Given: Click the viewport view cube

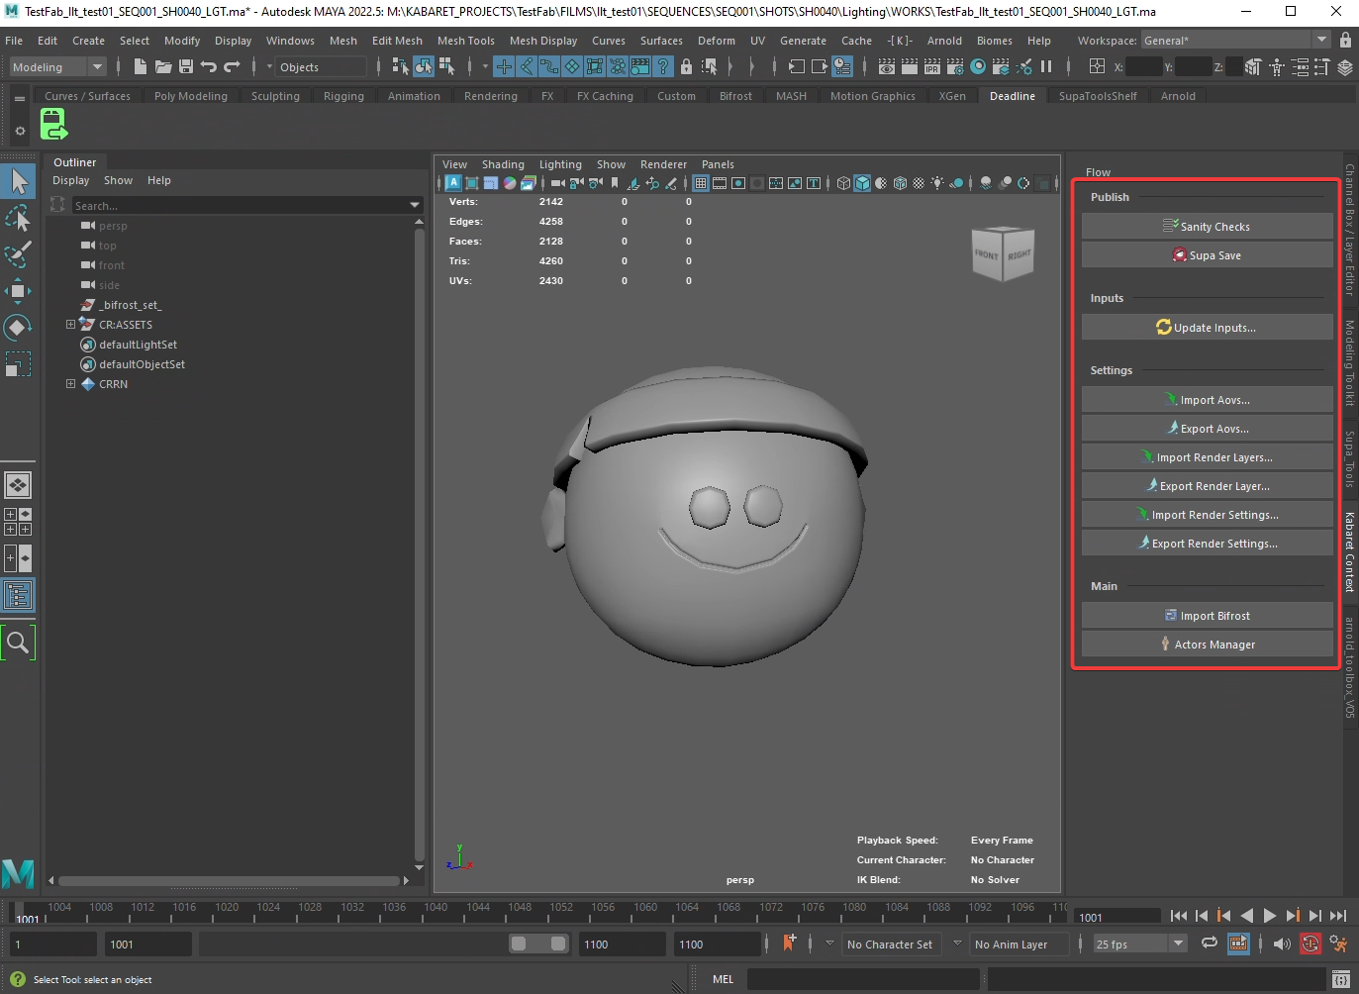Looking at the screenshot, I should [x=1003, y=254].
